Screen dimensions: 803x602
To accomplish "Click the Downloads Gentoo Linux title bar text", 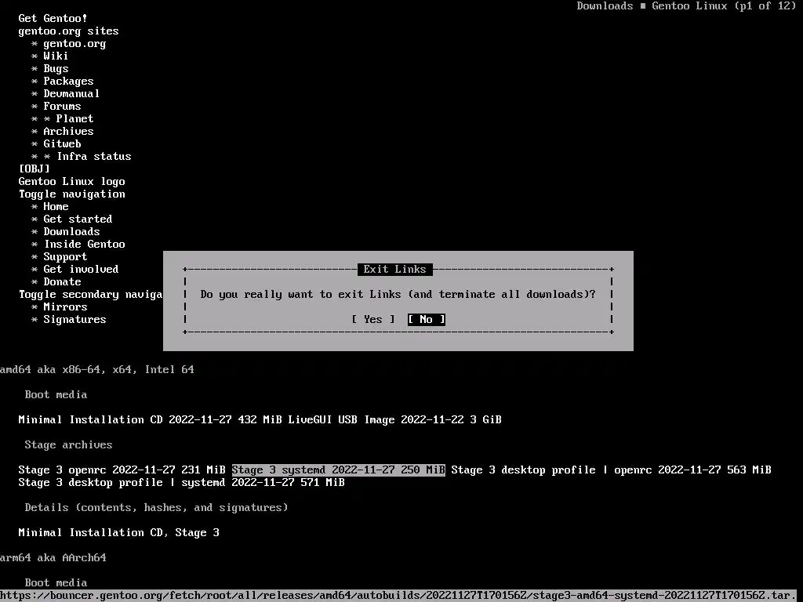I will coord(686,6).
